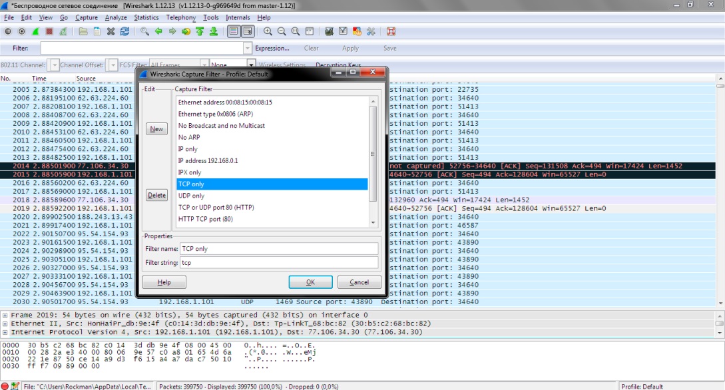Reload this capture file
This screenshot has height=390, width=725.
[125, 31]
